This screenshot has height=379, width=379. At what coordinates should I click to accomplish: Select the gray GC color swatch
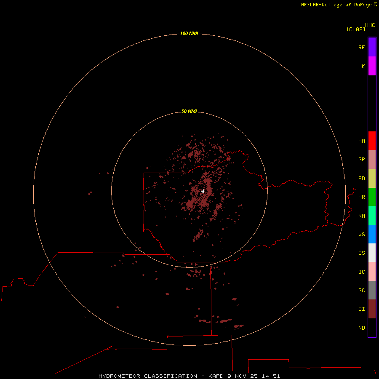coord(372,290)
